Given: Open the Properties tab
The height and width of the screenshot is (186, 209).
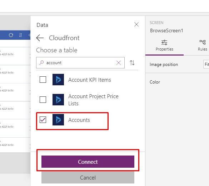Looking at the screenshot, I should [x=164, y=46].
